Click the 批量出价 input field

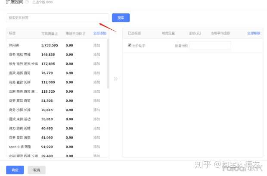pyautogui.click(x=210, y=45)
